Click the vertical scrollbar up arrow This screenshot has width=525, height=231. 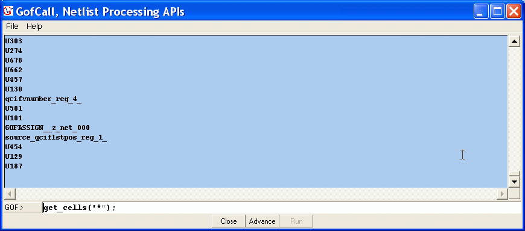click(514, 41)
